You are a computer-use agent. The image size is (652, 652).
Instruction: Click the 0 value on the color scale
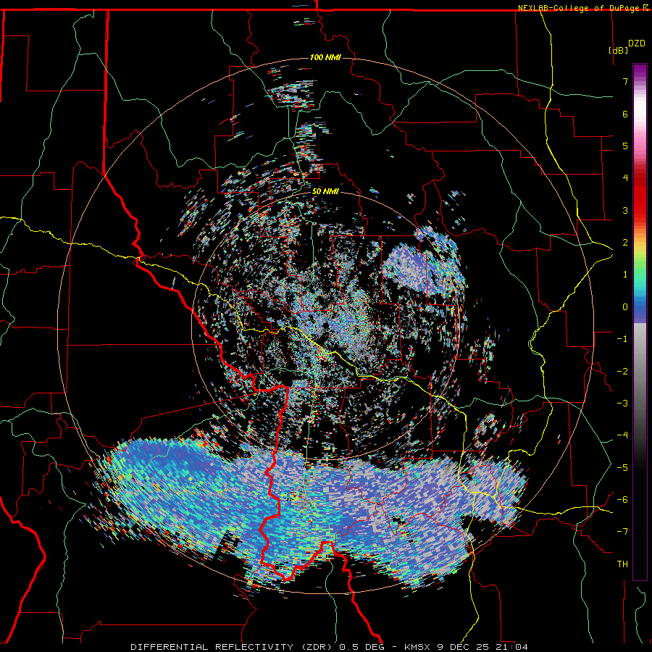click(625, 307)
